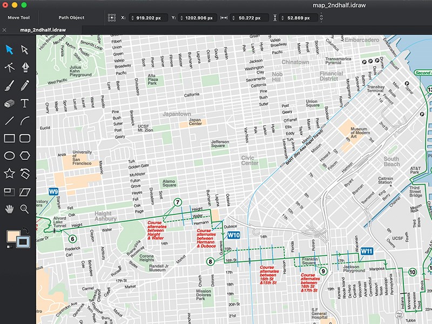Click red 'Course alternates between Haight & Waller' note
The image size is (432, 324).
157,230
